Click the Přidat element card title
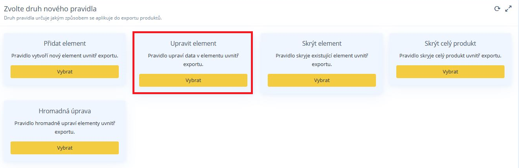This screenshot has height=168, width=519. click(65, 43)
